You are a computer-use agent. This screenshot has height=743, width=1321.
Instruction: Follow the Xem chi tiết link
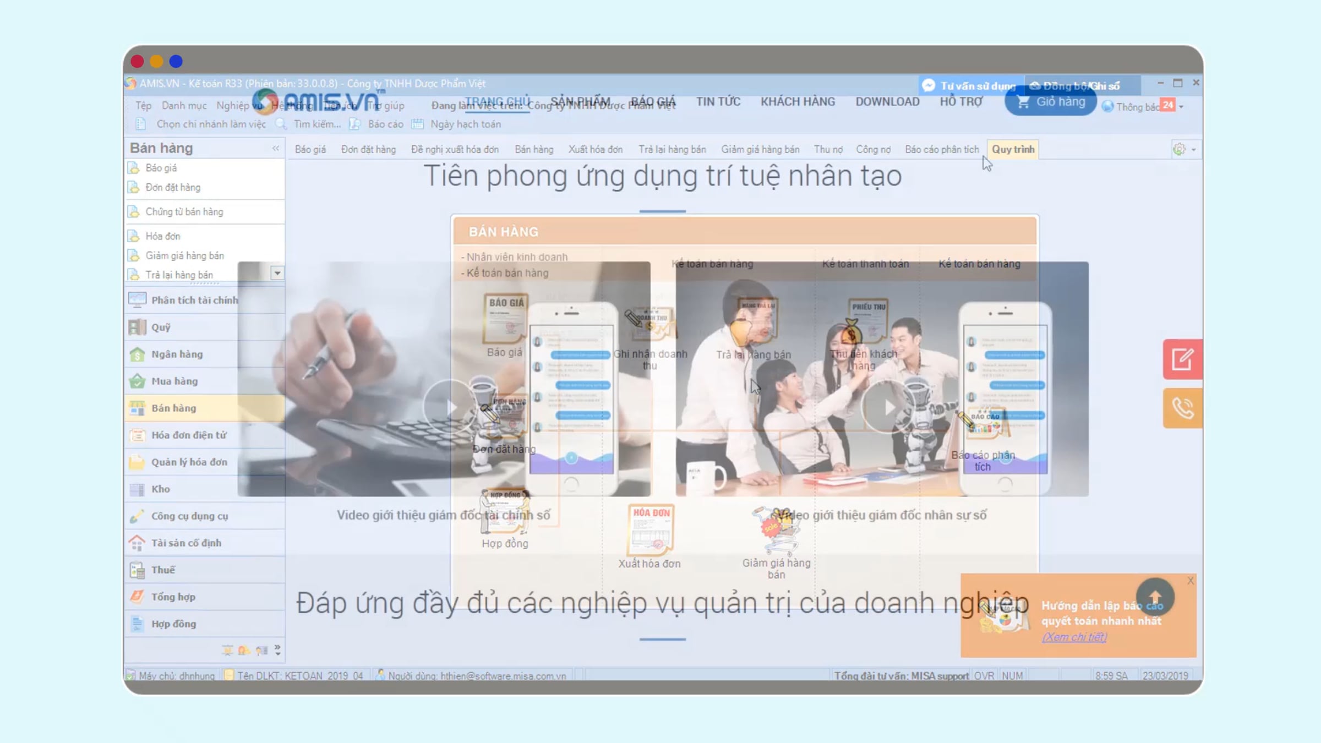tap(1074, 637)
